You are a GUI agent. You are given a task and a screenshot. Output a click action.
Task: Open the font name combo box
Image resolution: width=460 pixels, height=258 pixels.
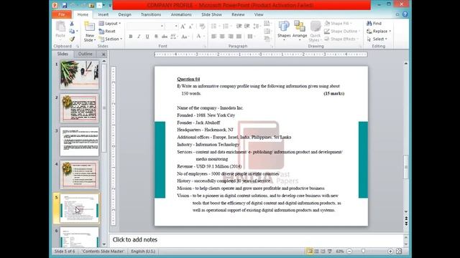145,27
